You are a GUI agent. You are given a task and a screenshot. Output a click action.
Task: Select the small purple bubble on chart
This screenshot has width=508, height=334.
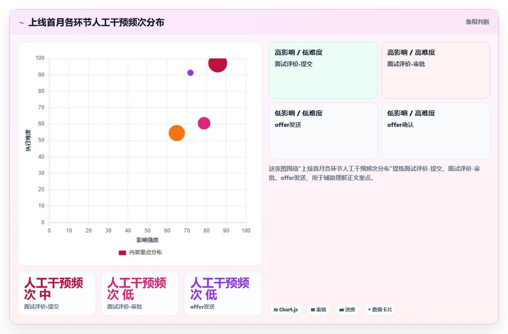coord(190,73)
